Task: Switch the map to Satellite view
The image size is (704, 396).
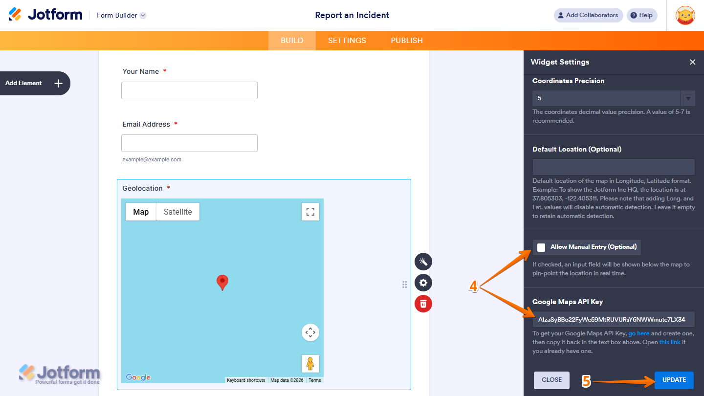Action: tap(177, 211)
